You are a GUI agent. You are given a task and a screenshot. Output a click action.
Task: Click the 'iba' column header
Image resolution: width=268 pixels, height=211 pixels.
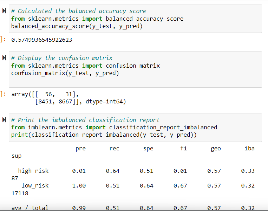point(249,148)
